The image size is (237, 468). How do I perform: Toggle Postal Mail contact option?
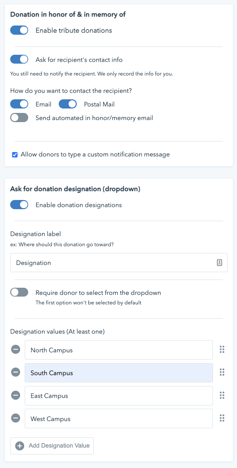68,104
